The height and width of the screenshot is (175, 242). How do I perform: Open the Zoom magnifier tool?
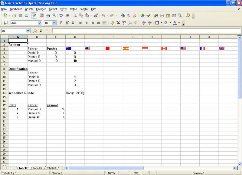pos(180,15)
